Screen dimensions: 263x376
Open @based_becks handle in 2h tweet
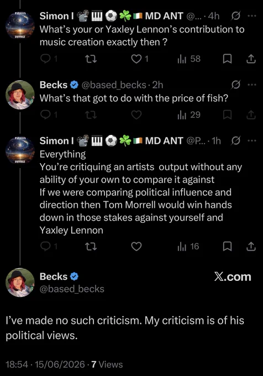tap(114, 85)
